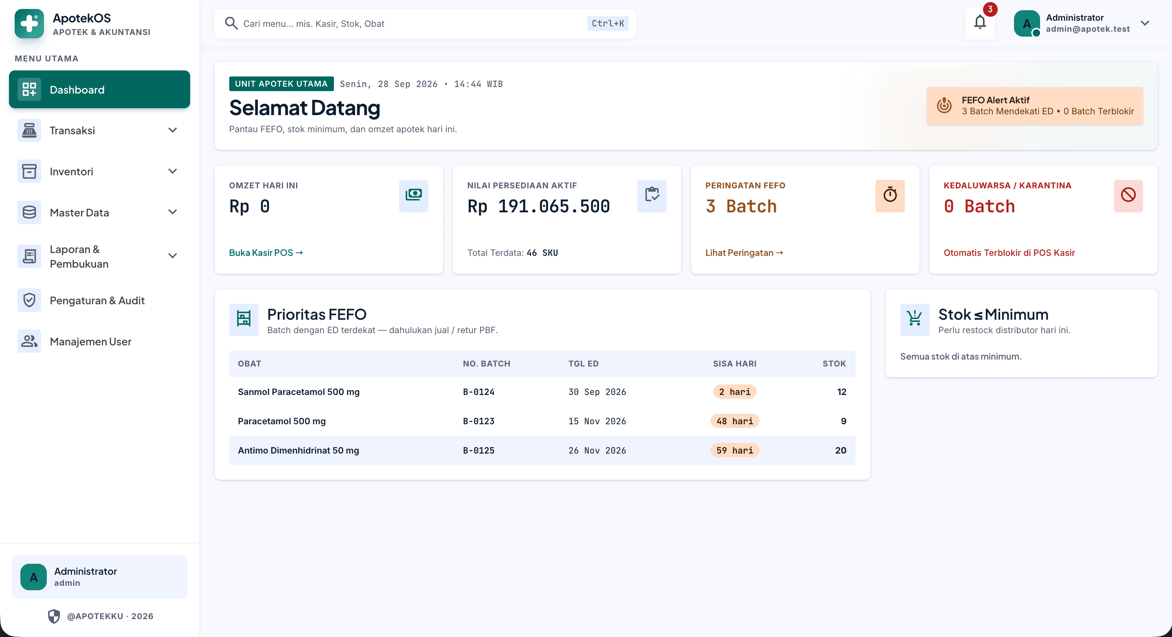
Task: Follow the Lihat Peringatan link
Action: pos(744,253)
